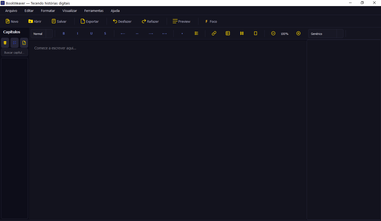Open the Normal paragraph style dropdown
Viewport: 381px width, 221px height.
[42, 34]
